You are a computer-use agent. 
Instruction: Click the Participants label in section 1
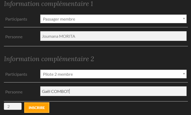(16, 19)
